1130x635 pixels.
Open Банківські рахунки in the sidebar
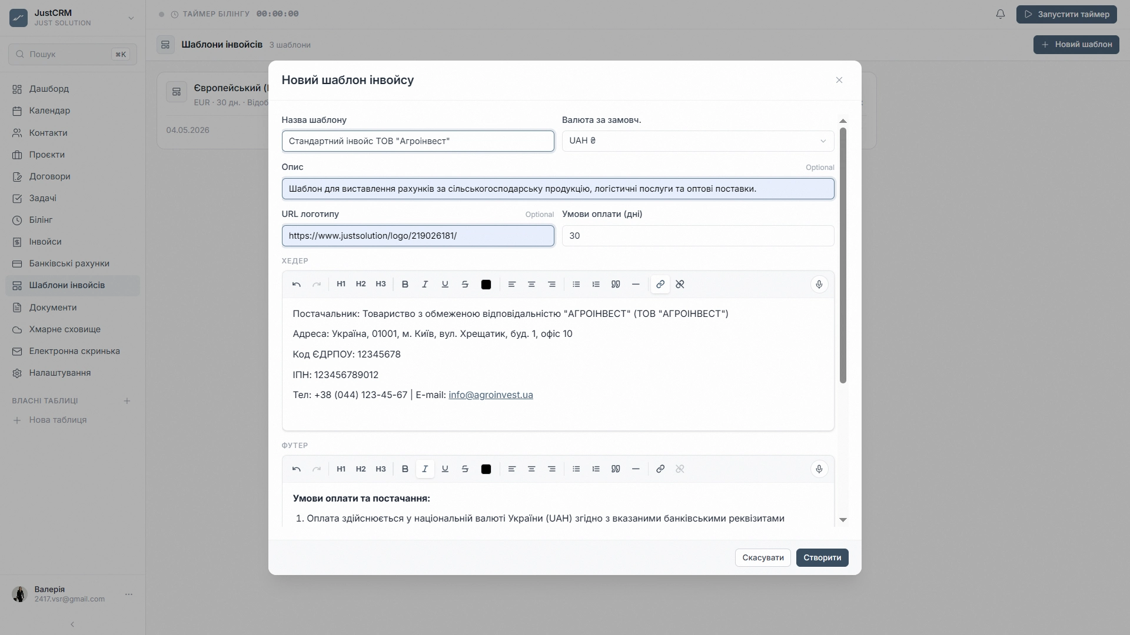[x=73, y=264]
